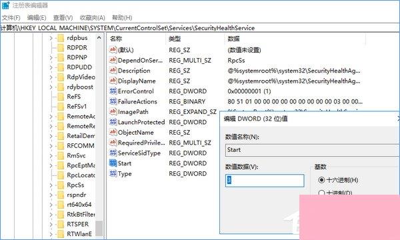Open the 文件(F) File menu
The width and height of the screenshot is (400, 240).
pos(11,17)
